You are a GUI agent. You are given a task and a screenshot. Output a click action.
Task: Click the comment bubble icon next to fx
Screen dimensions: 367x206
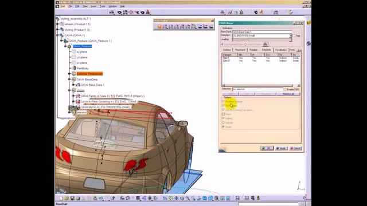128,198
